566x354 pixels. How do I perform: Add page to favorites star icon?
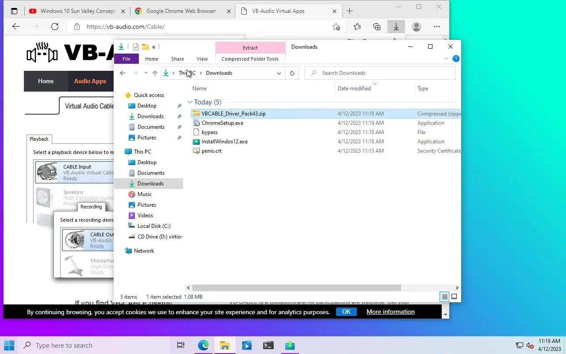336,27
